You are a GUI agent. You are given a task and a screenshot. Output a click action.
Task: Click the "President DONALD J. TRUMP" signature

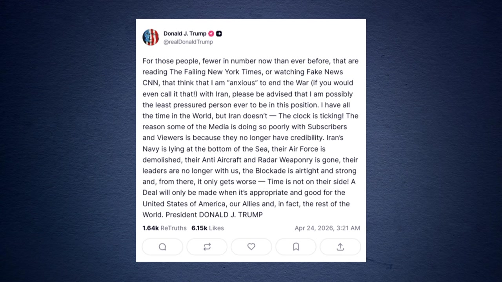click(x=214, y=215)
